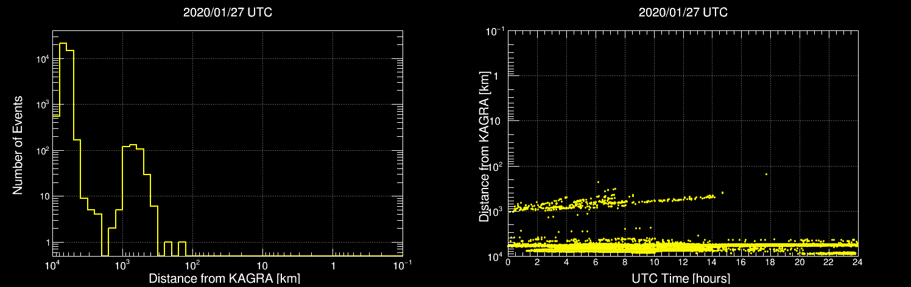Click the '2' tick on the UTC Time axis
The width and height of the screenshot is (911, 287).
(x=537, y=262)
